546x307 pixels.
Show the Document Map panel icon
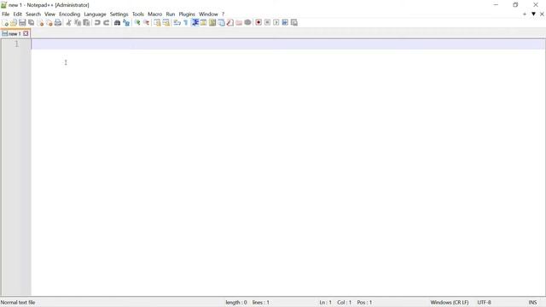click(x=212, y=23)
